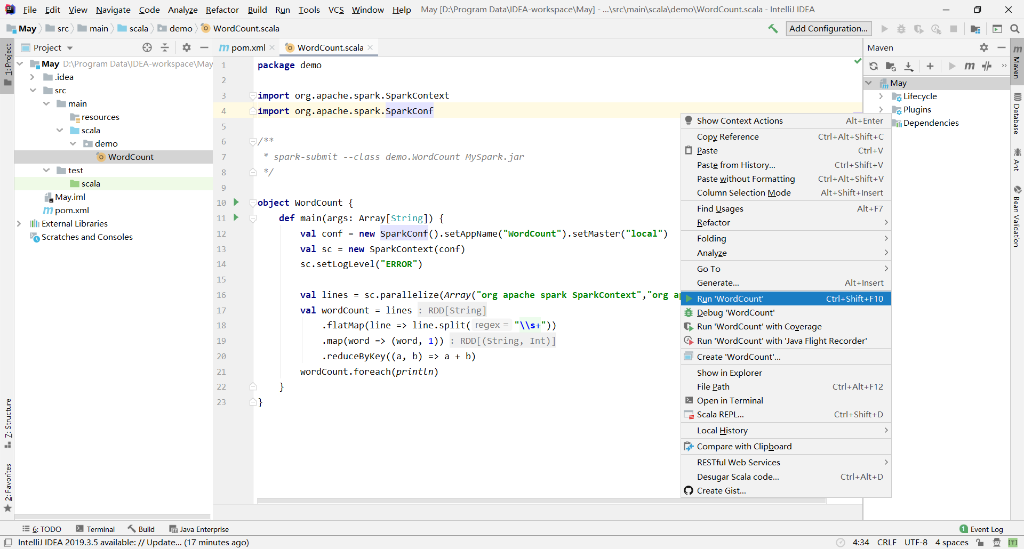Click the Search Everywhere magnifier icon

tap(1015, 29)
